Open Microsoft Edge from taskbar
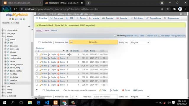189x106 pixels. point(38,102)
